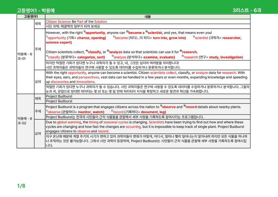Click the synonyms study, investigation

(x=226, y=57)
